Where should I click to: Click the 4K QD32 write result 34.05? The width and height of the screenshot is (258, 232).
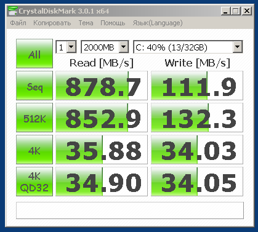(197, 182)
